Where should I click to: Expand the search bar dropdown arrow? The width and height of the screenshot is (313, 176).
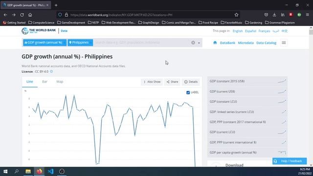[199, 43]
